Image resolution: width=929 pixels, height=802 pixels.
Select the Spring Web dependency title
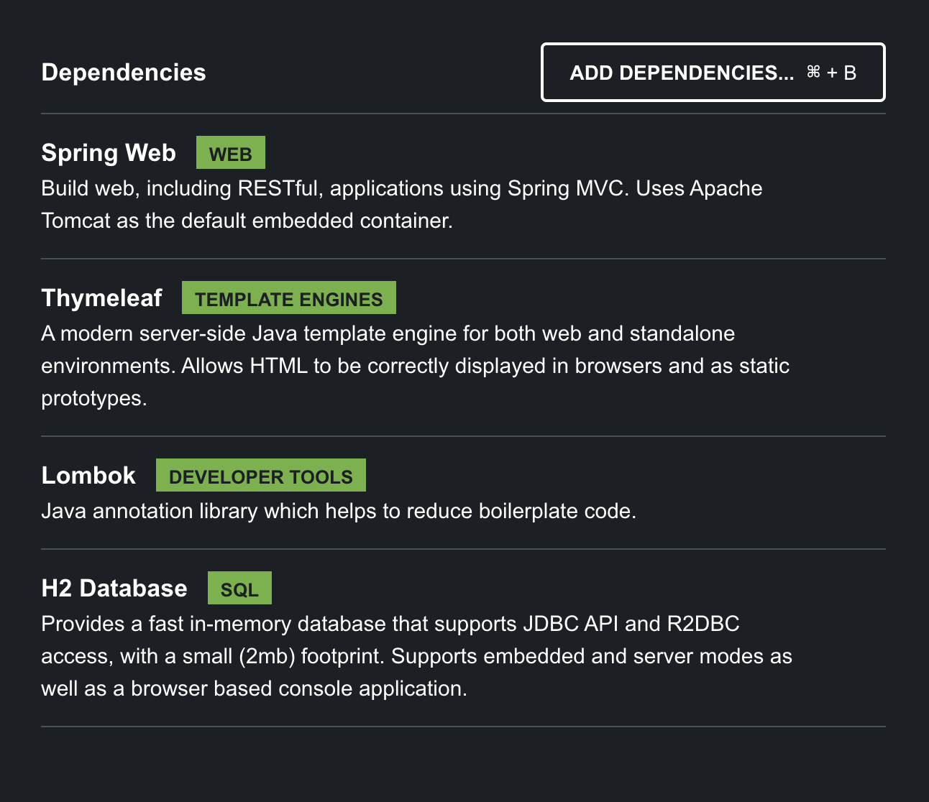[x=109, y=153]
